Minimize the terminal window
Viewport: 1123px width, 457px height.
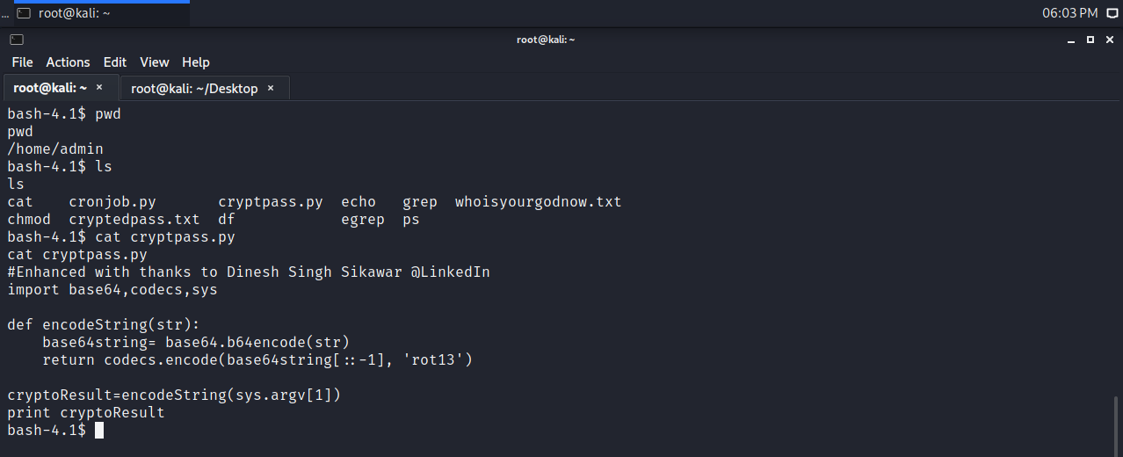click(x=1072, y=40)
